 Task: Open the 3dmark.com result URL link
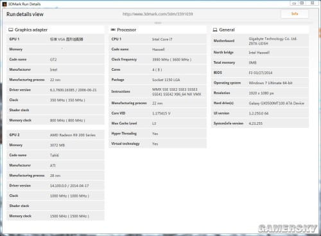click(157, 14)
